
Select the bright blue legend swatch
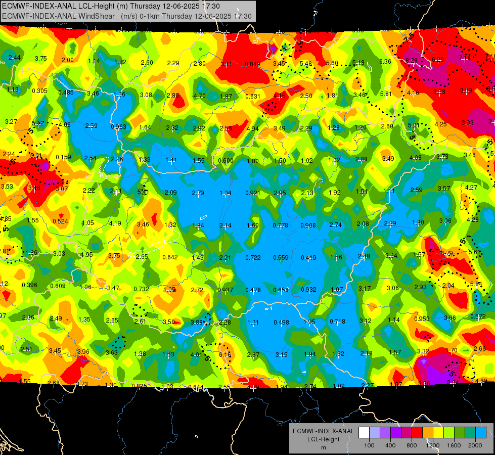[481, 433]
